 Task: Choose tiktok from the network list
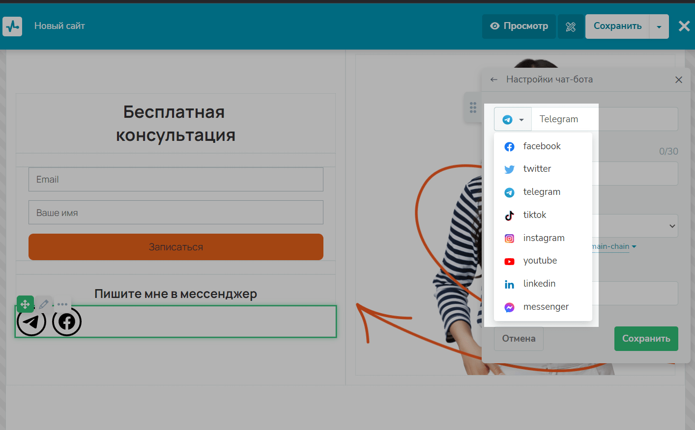pyautogui.click(x=543, y=215)
